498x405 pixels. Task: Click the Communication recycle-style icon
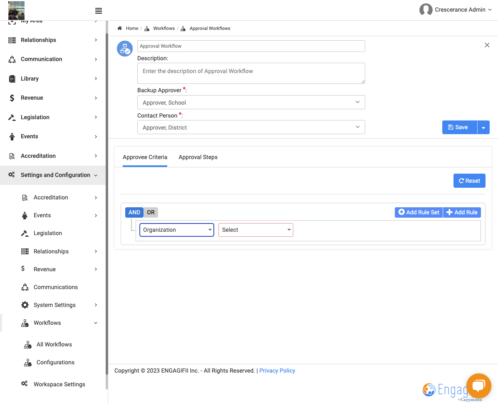(x=12, y=59)
